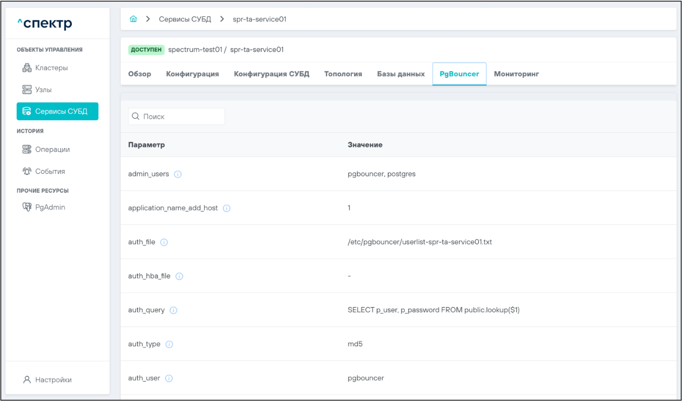
Task: Open Настройки at sidebar bottom
Action: (53, 380)
